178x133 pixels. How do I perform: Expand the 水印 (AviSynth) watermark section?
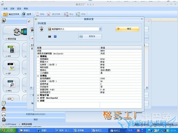tap(38, 98)
